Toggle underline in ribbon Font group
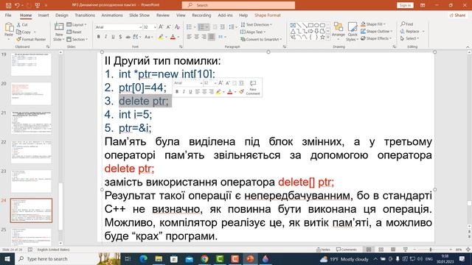472x265 pixels. coord(113,37)
